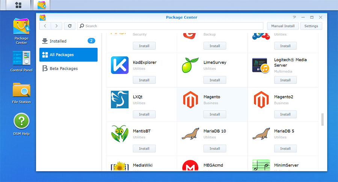Install MantisBT

click(x=144, y=148)
